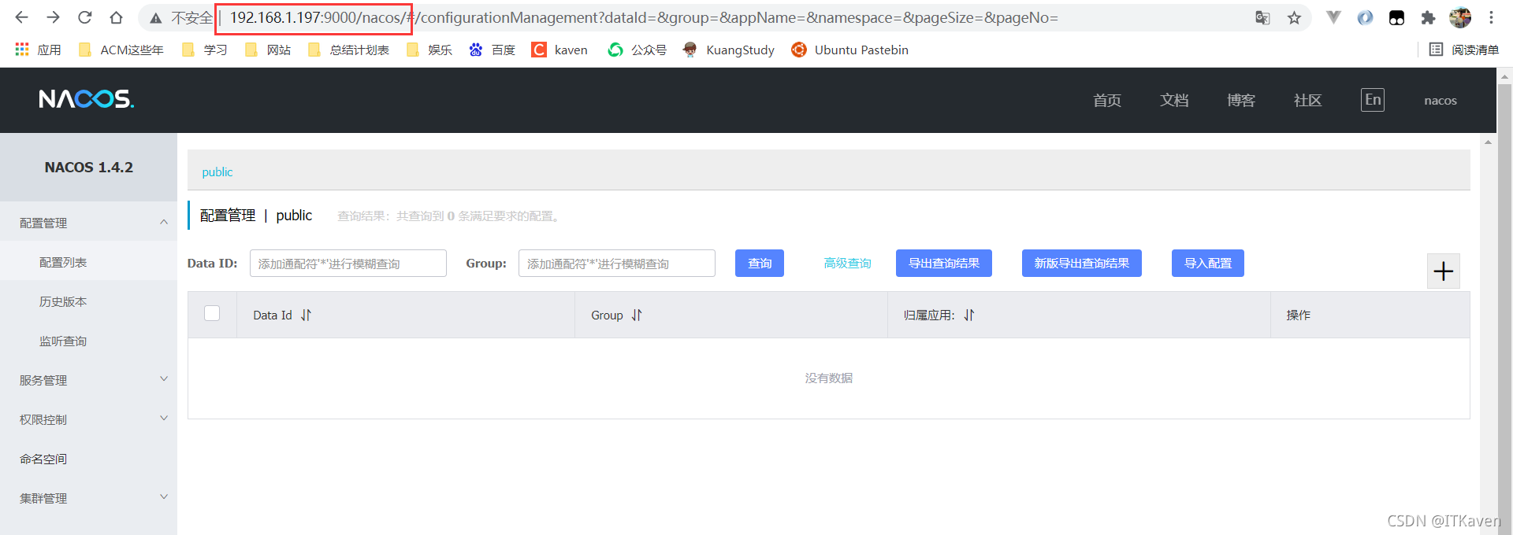Open the 学习 bookmark folder

click(204, 50)
